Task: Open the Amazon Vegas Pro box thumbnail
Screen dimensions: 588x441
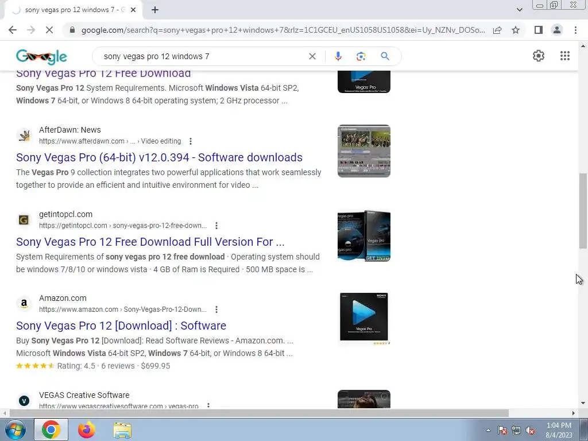Action: tap(363, 319)
